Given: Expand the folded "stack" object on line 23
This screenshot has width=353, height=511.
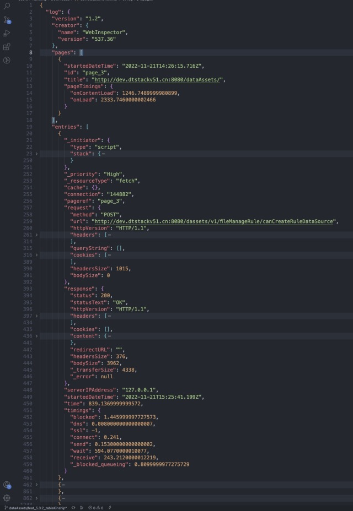Looking at the screenshot, I should coord(36,154).
